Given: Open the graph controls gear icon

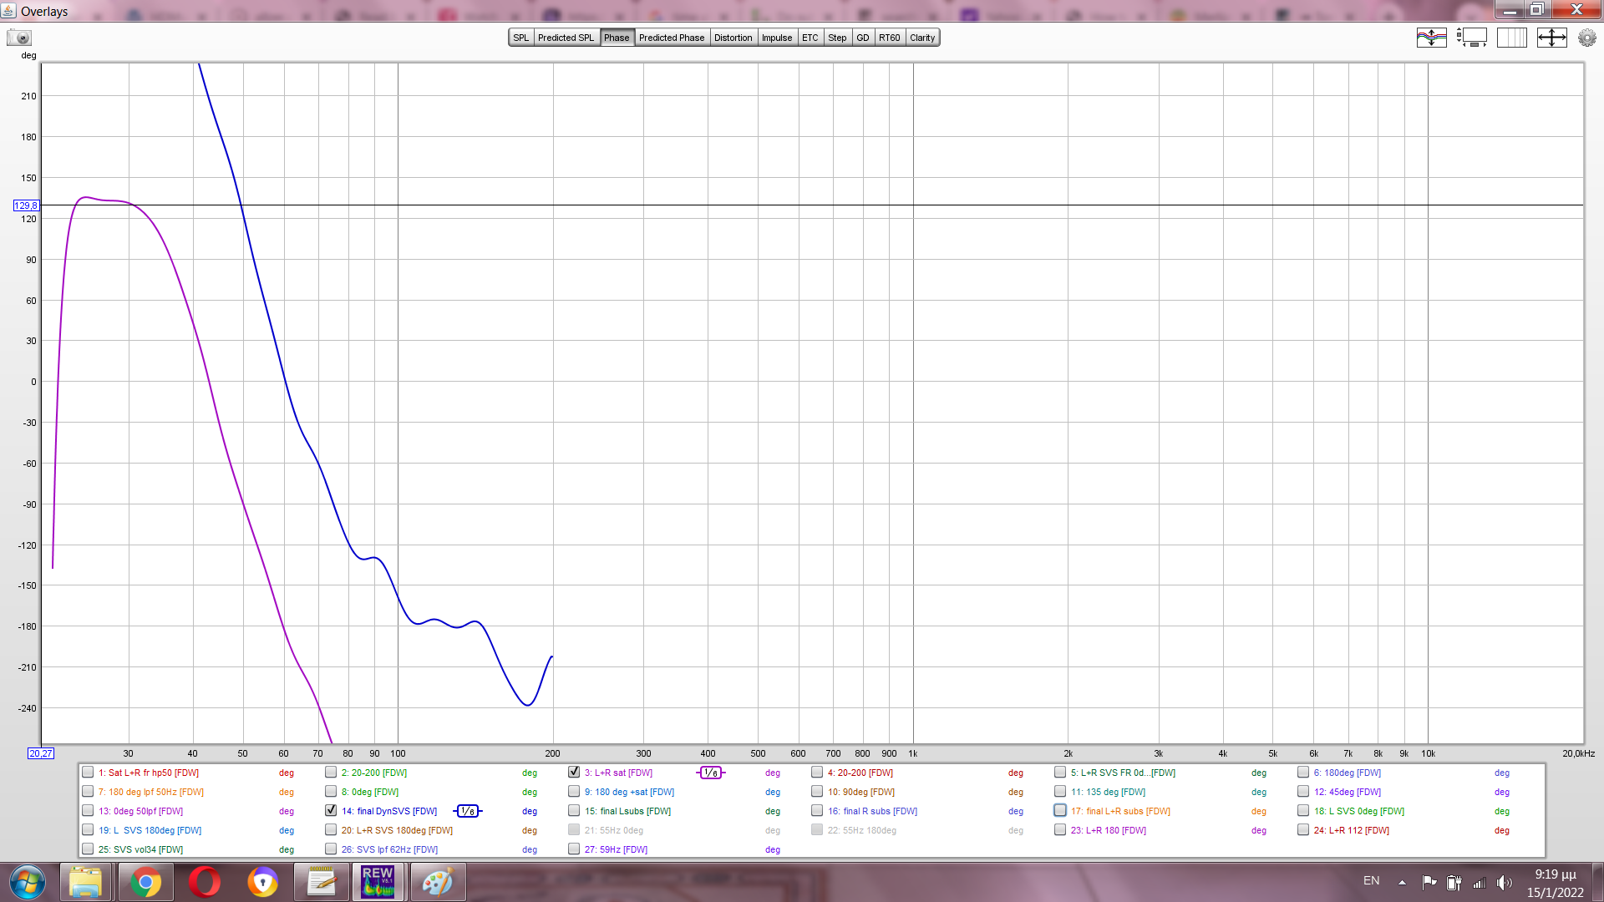Looking at the screenshot, I should (x=1586, y=38).
